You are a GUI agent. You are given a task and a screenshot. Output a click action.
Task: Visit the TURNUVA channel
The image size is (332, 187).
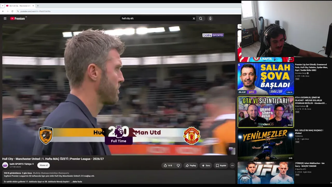point(299,136)
